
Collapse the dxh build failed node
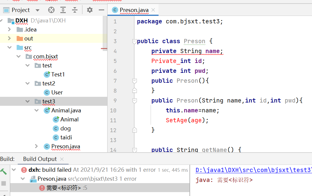click(x=14, y=170)
